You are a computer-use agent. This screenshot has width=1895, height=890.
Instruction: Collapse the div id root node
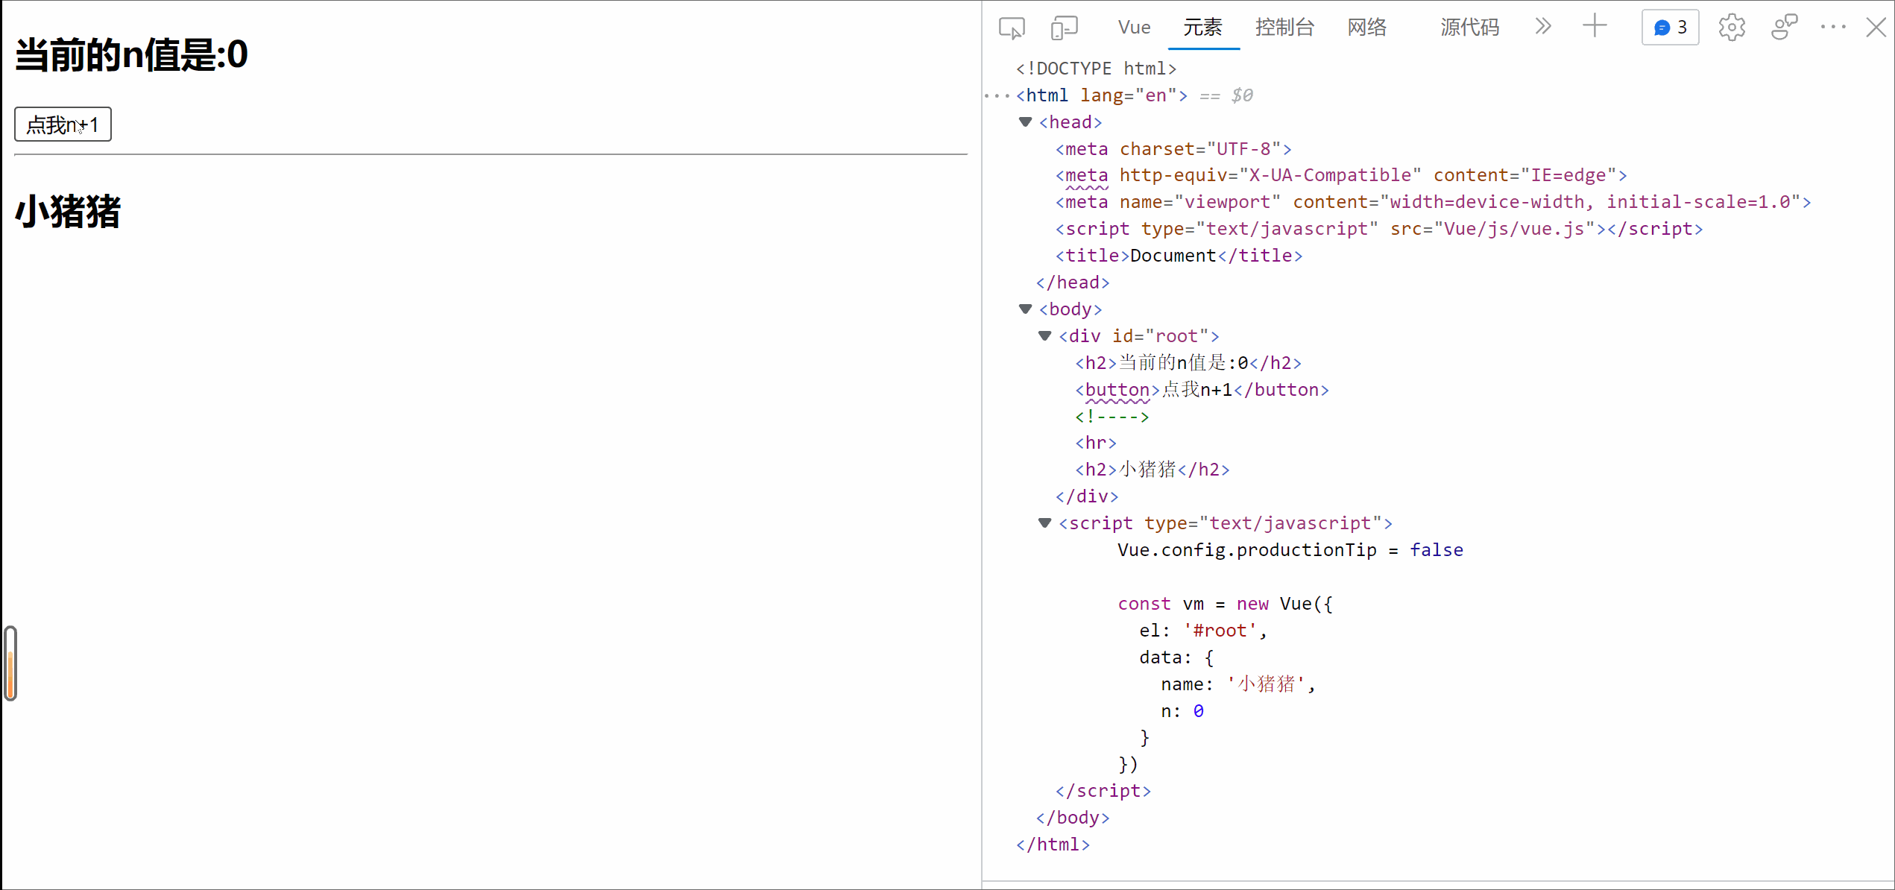pyautogui.click(x=1045, y=336)
